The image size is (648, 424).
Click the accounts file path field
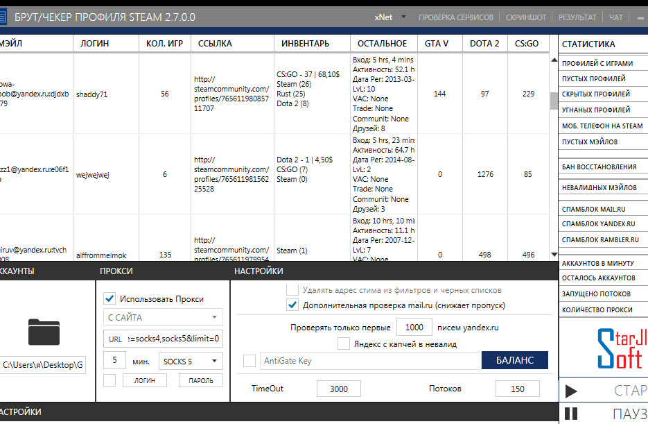click(x=43, y=365)
